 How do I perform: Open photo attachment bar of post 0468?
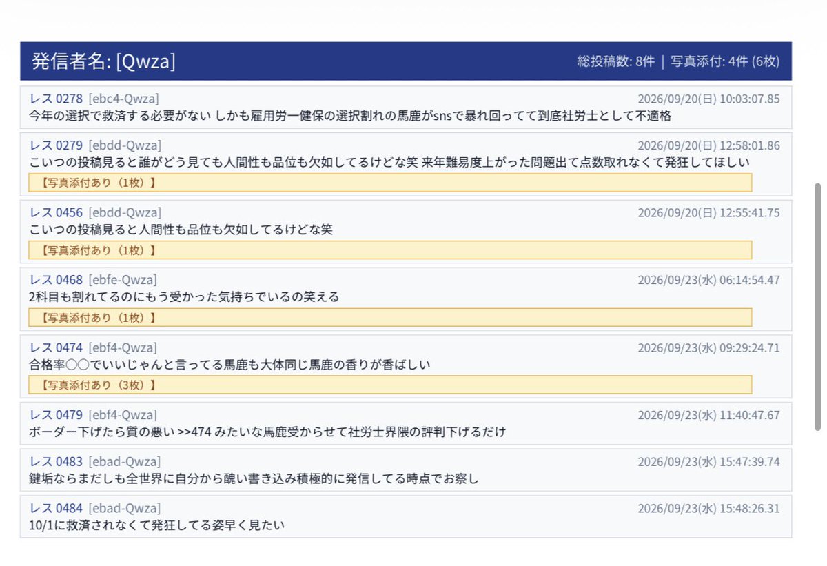click(390, 318)
